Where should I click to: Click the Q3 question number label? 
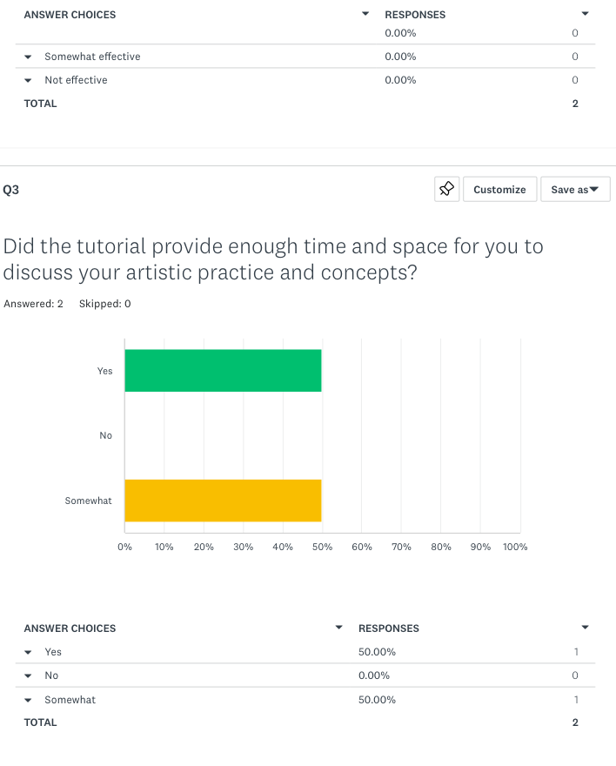11,190
